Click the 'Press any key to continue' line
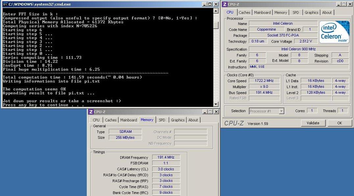The height and width of the screenshot is (196, 354). 43,105
